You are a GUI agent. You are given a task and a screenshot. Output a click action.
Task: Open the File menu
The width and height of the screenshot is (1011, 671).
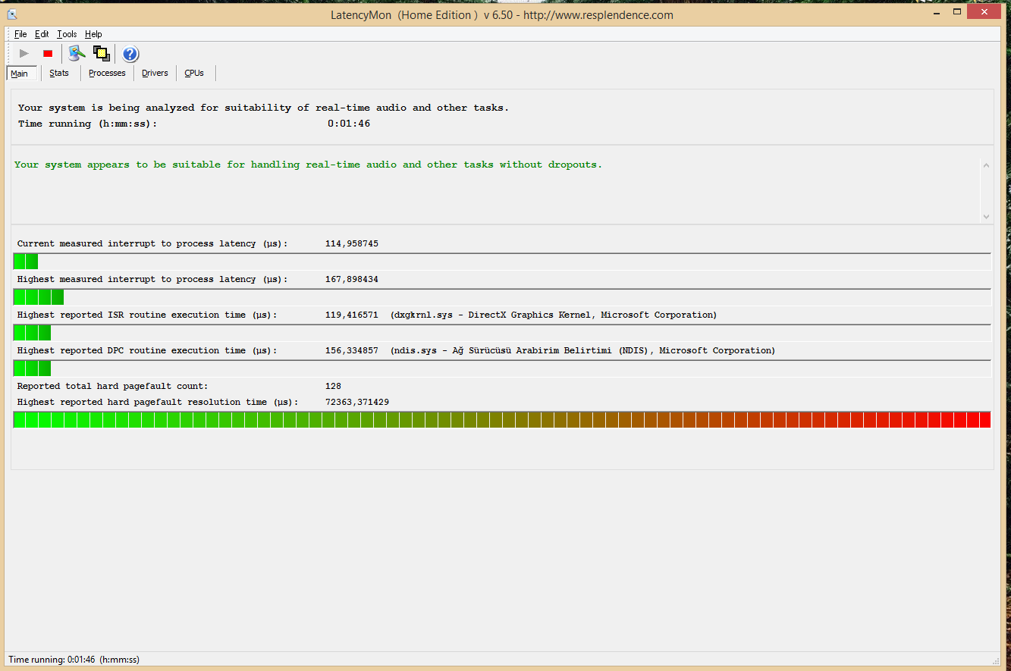coord(20,34)
